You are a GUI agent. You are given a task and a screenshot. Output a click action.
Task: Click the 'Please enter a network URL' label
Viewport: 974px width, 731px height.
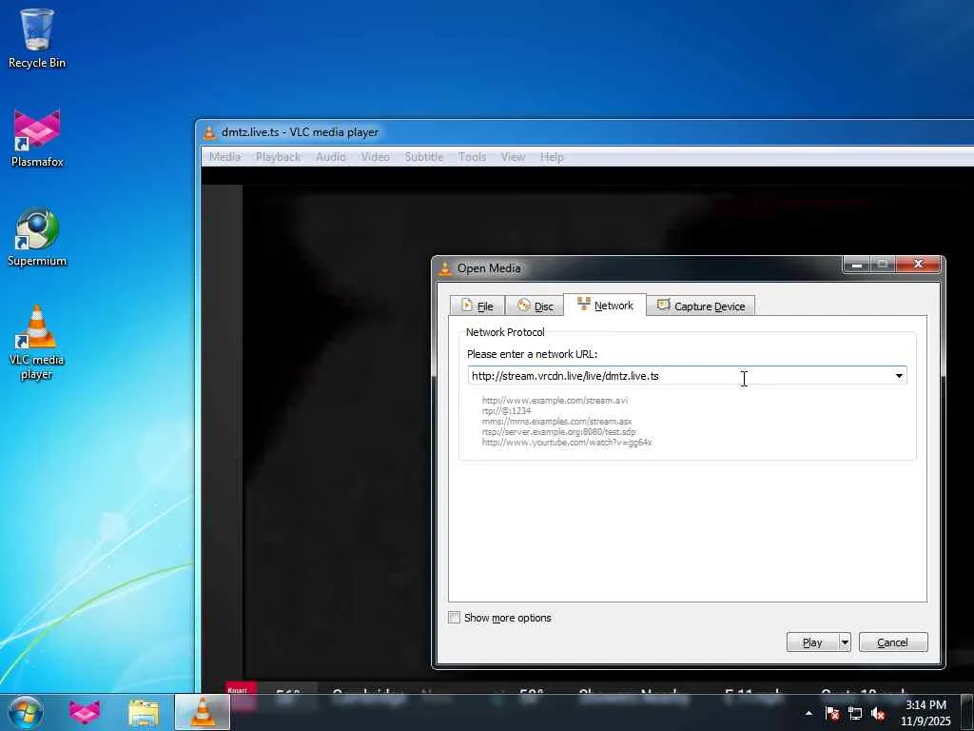click(x=532, y=354)
